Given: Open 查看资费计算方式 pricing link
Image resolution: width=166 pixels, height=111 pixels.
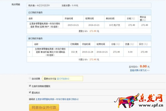Looking at the screenshot, I should (x=139, y=70).
